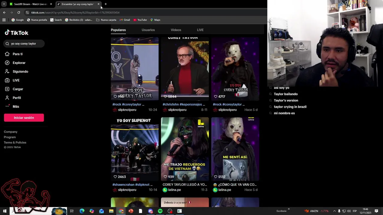Open the Company footer link
This screenshot has height=215, width=383.
click(10, 132)
